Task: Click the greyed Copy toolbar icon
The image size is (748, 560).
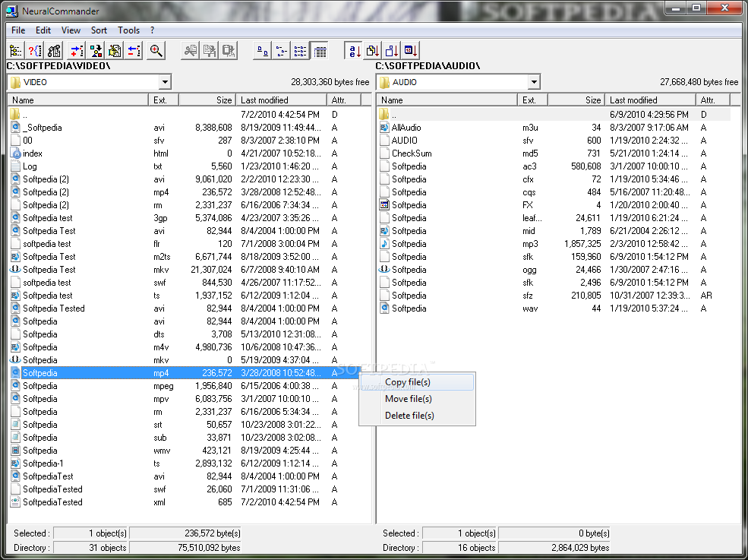Action: click(210, 50)
